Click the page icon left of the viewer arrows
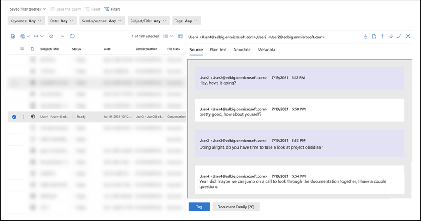Image resolution: width=421 pixels, height=221 pixels. pyautogui.click(x=374, y=37)
